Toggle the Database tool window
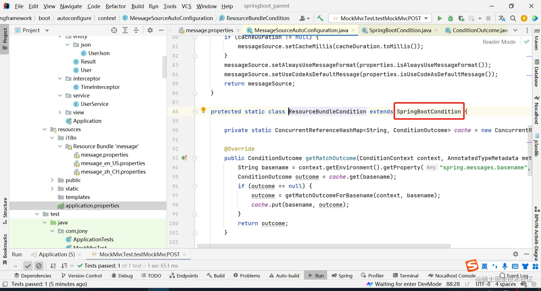Image resolution: width=541 pixels, height=291 pixels. [x=536, y=73]
